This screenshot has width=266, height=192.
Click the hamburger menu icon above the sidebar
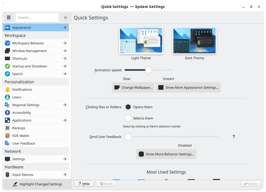[9, 17]
